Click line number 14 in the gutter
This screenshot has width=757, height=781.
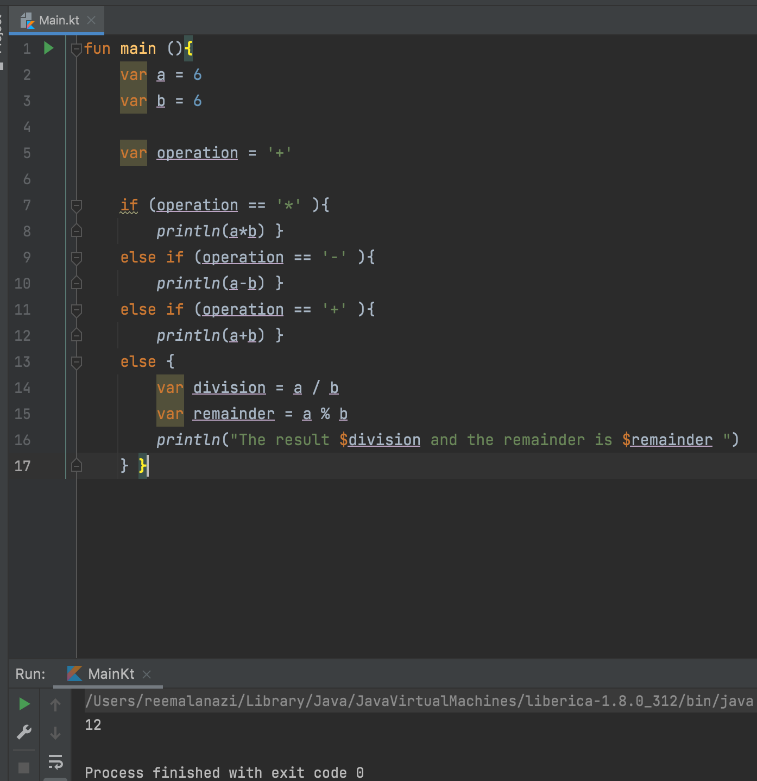[x=22, y=388]
